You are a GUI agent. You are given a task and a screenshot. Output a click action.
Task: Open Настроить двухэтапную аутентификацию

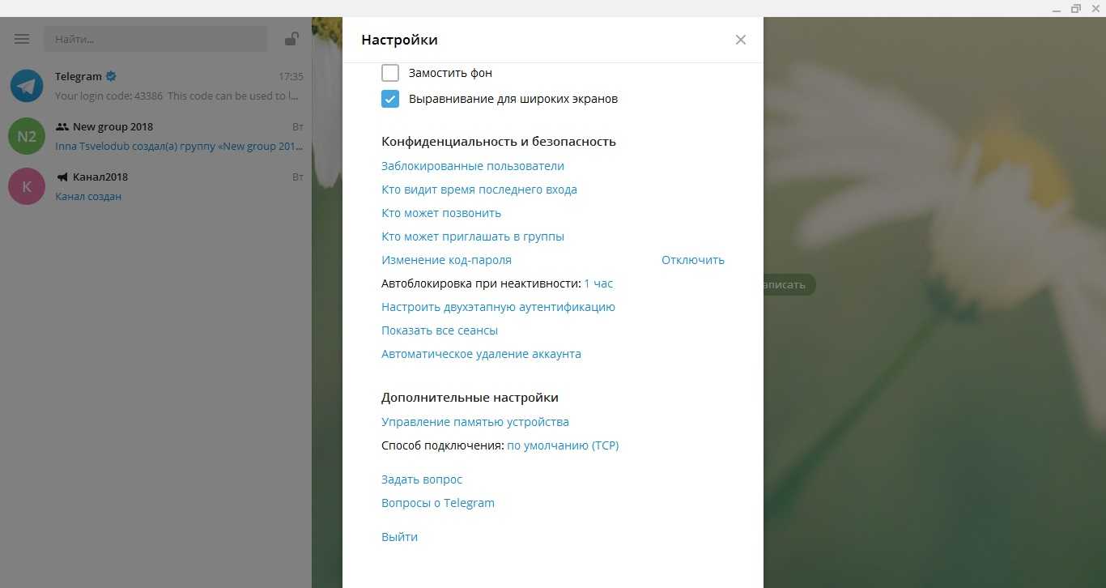tap(498, 307)
